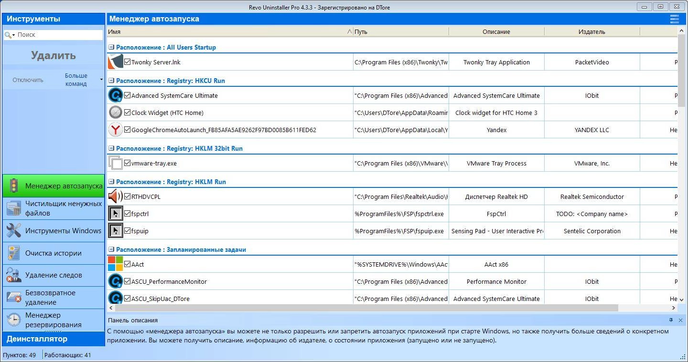
Task: Collapse the Registry: HKLM Run group
Action: pyautogui.click(x=111, y=182)
